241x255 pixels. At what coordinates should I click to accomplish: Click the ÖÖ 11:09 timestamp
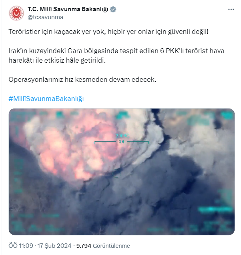[x=21, y=245]
